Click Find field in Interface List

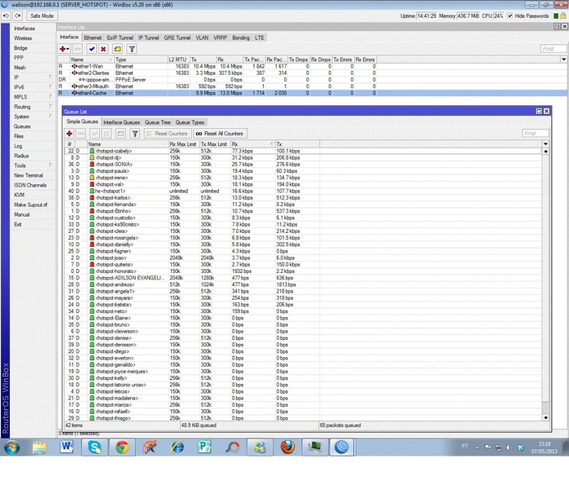[553, 49]
